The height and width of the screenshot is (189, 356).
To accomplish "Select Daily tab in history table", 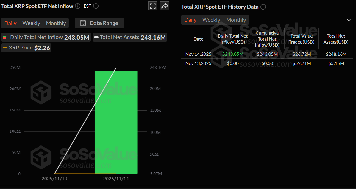I will [191, 20].
